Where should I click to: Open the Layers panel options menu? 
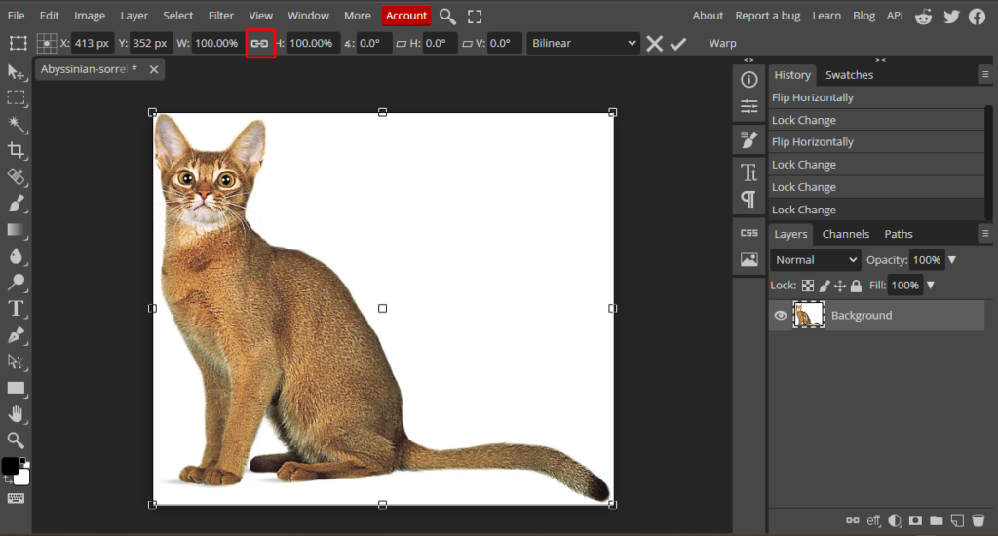tap(985, 234)
